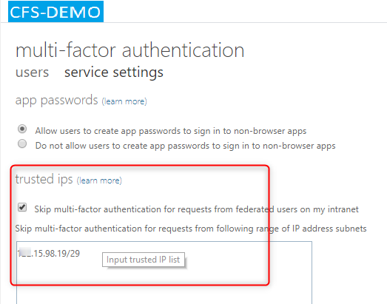
Task: Click the 15.98.19/29 IP entry text
Action: [57, 254]
